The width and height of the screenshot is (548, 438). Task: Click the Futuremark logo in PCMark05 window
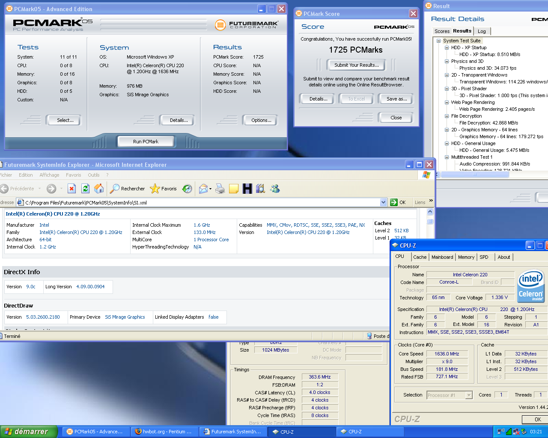point(247,25)
